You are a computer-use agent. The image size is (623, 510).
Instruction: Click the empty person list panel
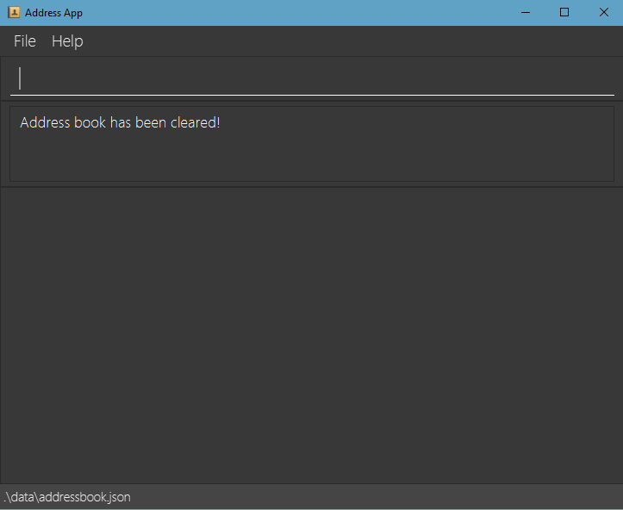coord(312,336)
